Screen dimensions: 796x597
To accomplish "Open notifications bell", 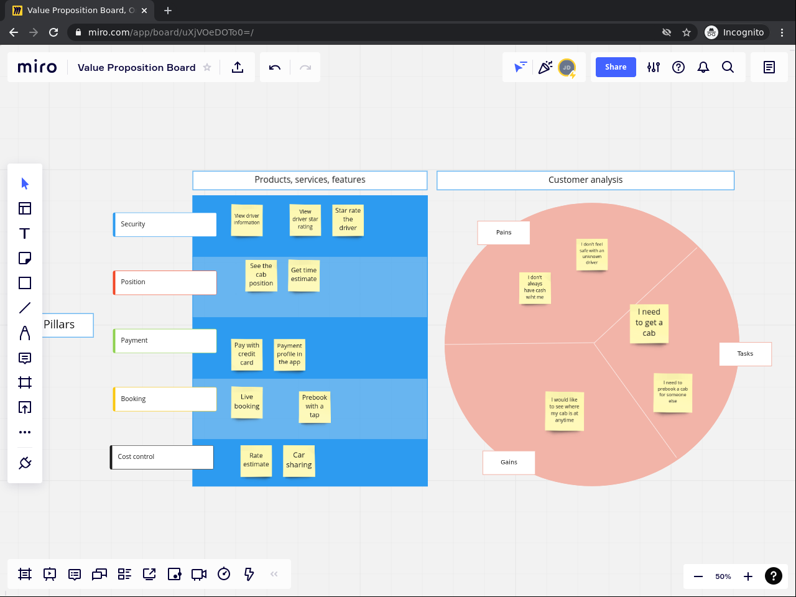I will [x=703, y=67].
